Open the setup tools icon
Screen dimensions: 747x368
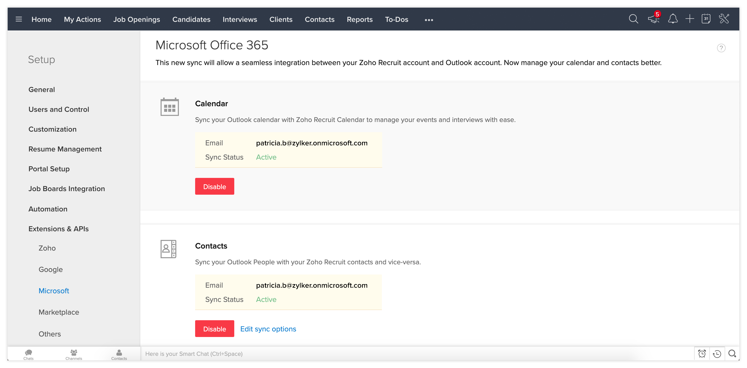724,19
